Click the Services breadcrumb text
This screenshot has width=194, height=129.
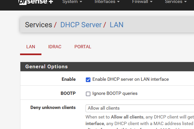coord(38,25)
